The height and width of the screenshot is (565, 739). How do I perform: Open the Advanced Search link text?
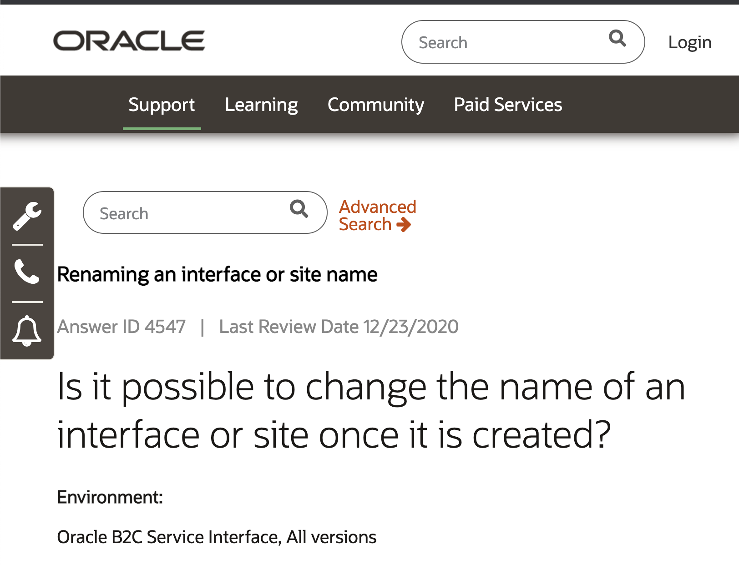377,207
